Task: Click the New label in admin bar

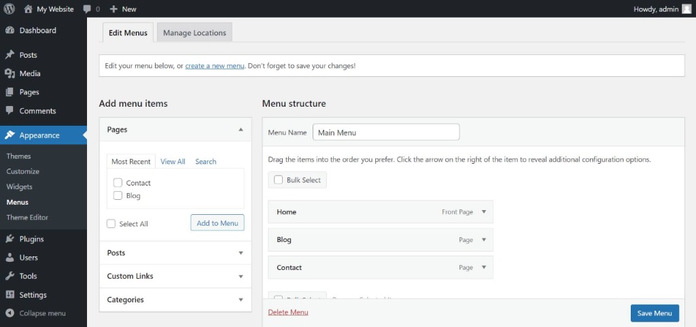Action: 129,9
